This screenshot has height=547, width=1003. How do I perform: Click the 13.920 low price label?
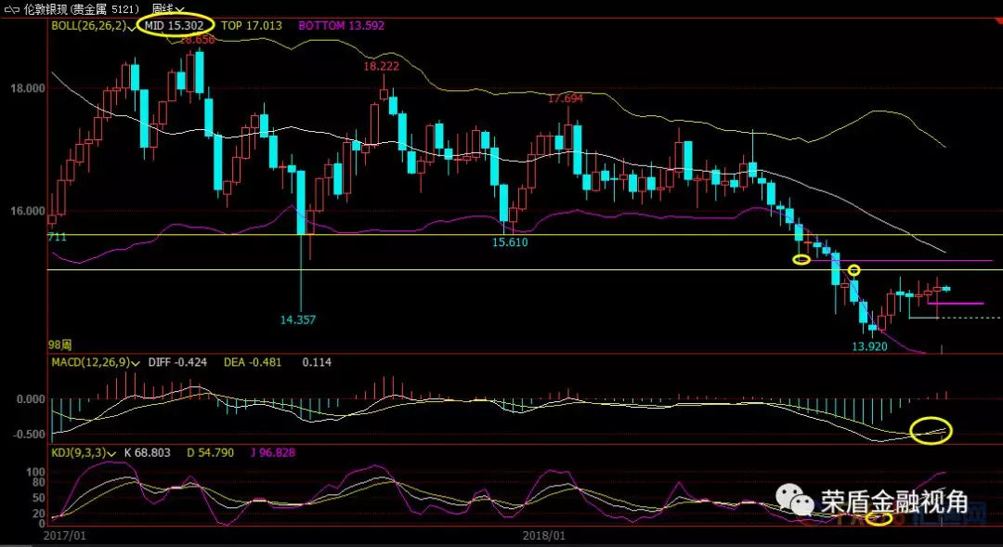click(871, 345)
